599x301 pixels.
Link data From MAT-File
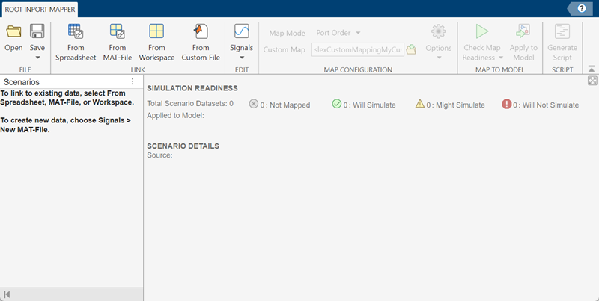click(x=117, y=32)
